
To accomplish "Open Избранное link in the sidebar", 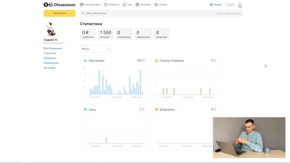I will pos(49,58).
